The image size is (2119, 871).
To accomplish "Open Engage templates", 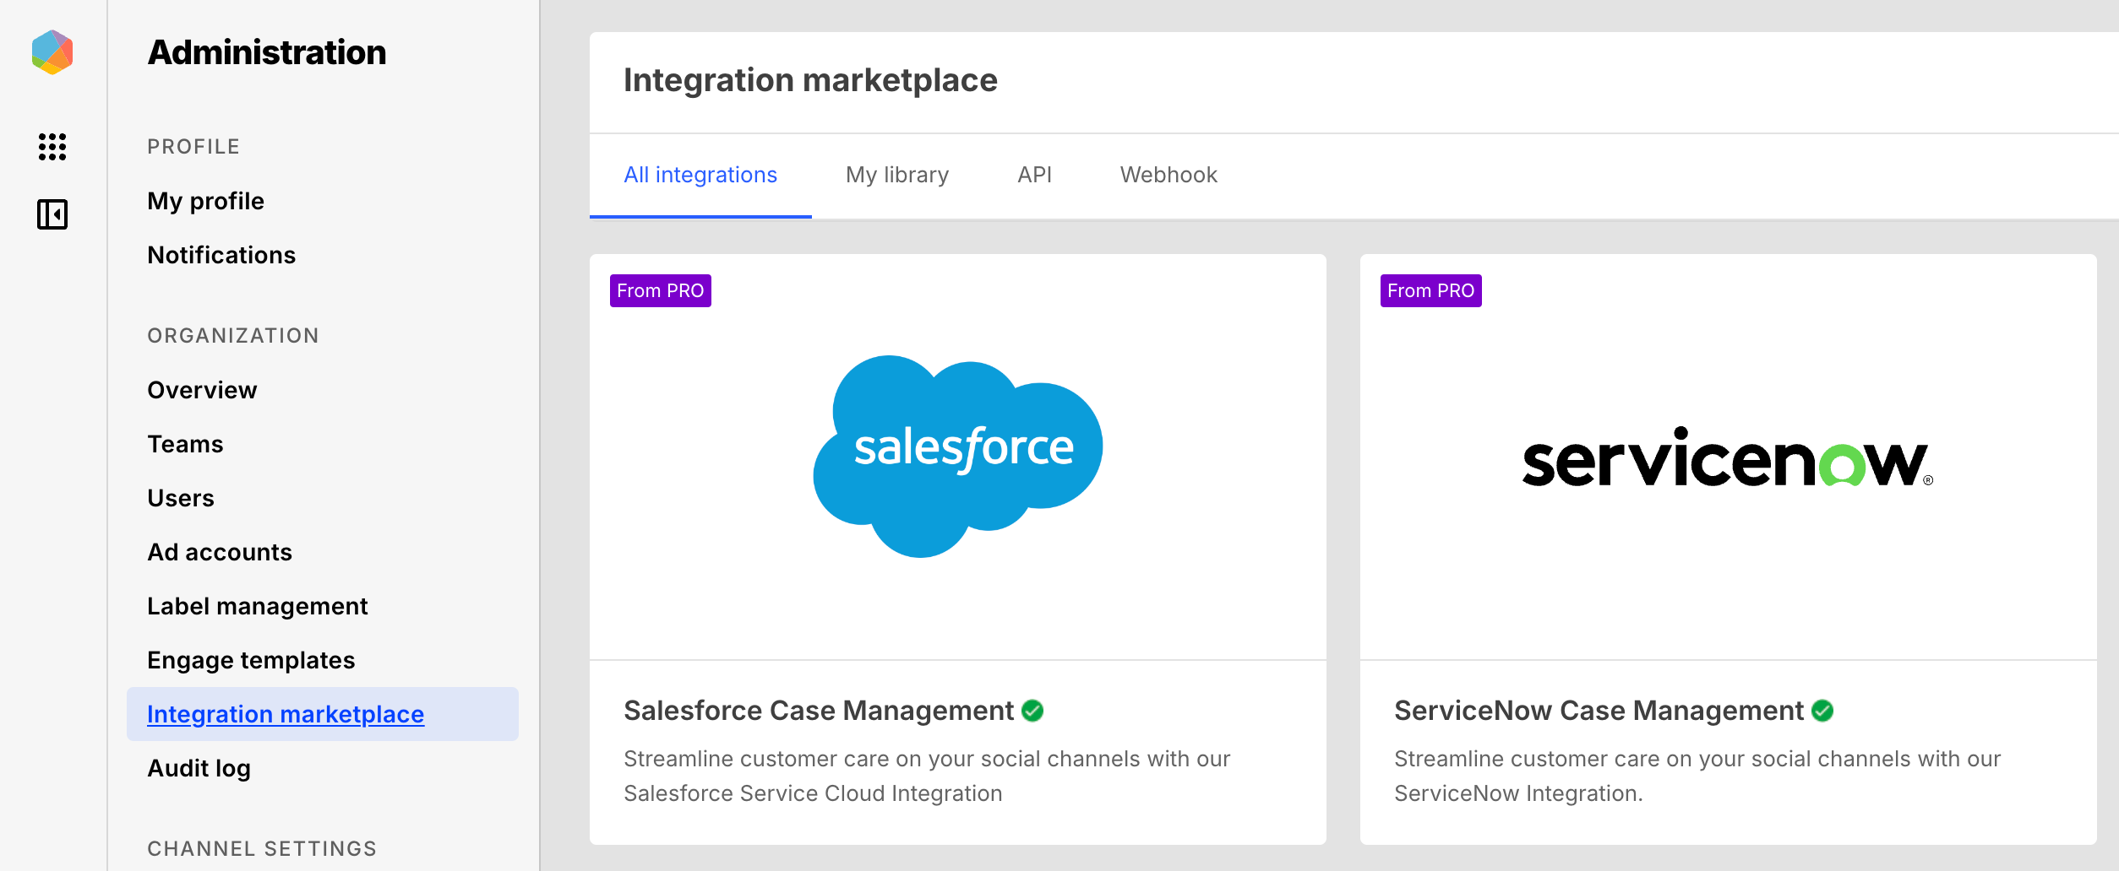I will (x=251, y=660).
